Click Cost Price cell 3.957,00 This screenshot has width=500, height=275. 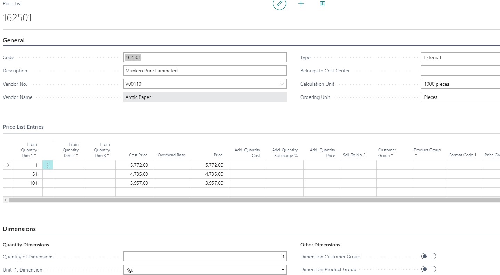pyautogui.click(x=134, y=183)
